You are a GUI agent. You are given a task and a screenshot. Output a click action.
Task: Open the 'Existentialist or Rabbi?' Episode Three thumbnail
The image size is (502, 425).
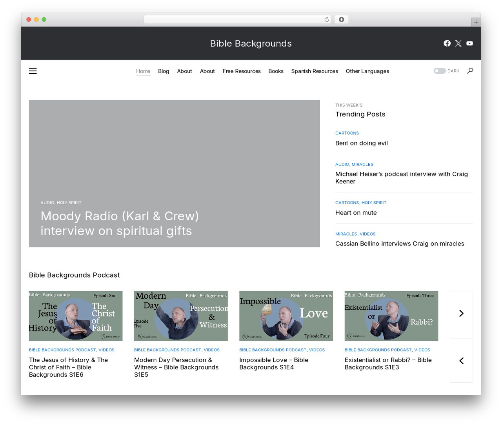[391, 316]
